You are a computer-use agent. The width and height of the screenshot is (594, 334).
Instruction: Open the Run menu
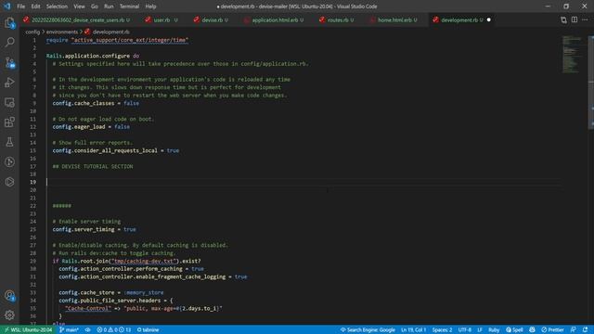click(109, 6)
